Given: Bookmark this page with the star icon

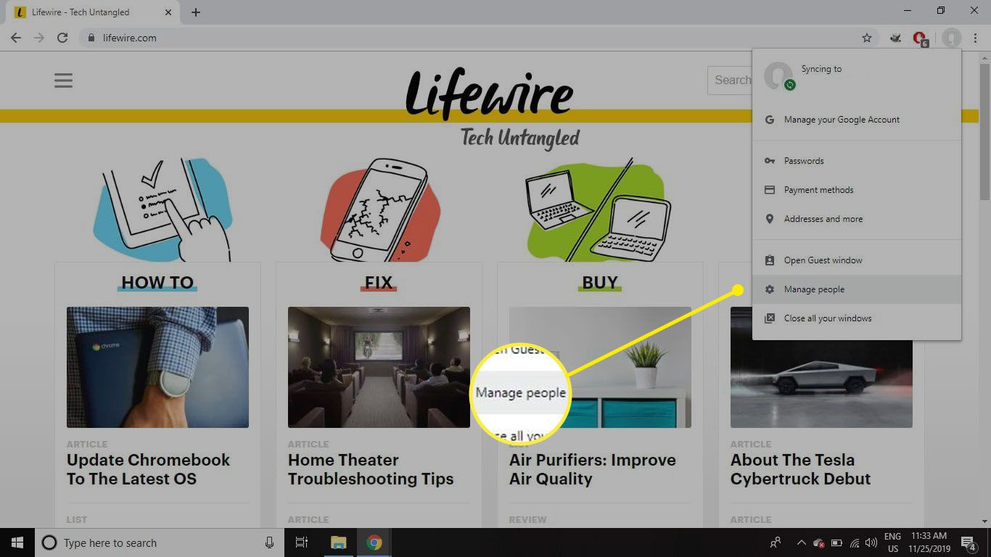Looking at the screenshot, I should (x=866, y=38).
